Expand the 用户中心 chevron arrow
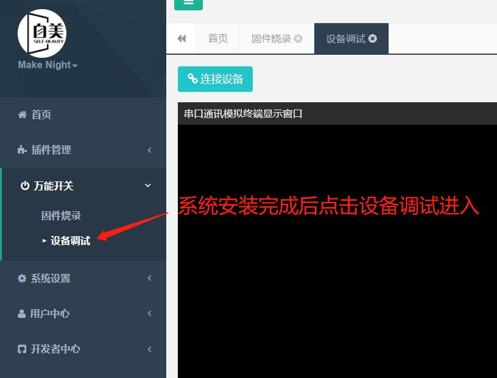The width and height of the screenshot is (497, 378). pyautogui.click(x=150, y=313)
